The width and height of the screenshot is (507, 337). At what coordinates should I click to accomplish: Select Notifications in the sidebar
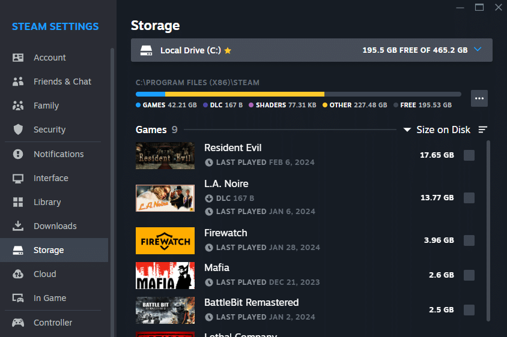tap(54, 154)
